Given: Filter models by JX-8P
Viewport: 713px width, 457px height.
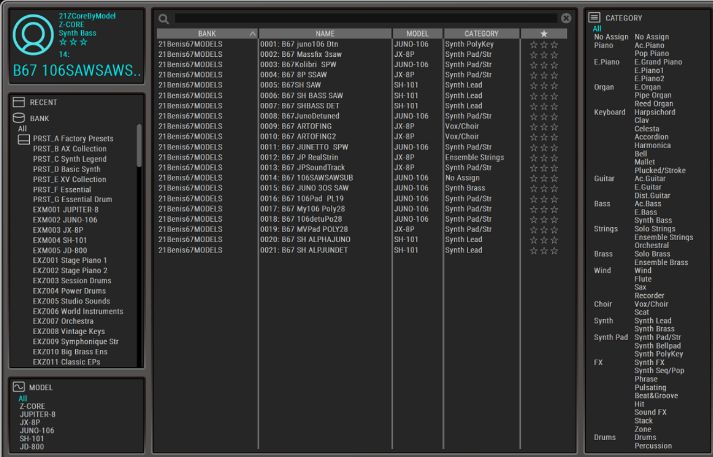Looking at the screenshot, I should (30, 422).
